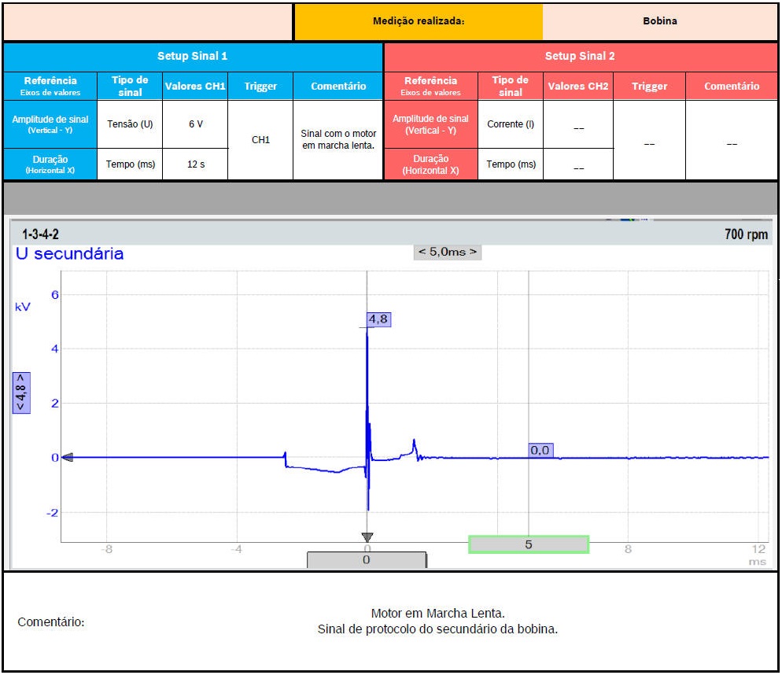Open the < 5,0ms > time scale selector
The image size is (782, 675).
[447, 252]
